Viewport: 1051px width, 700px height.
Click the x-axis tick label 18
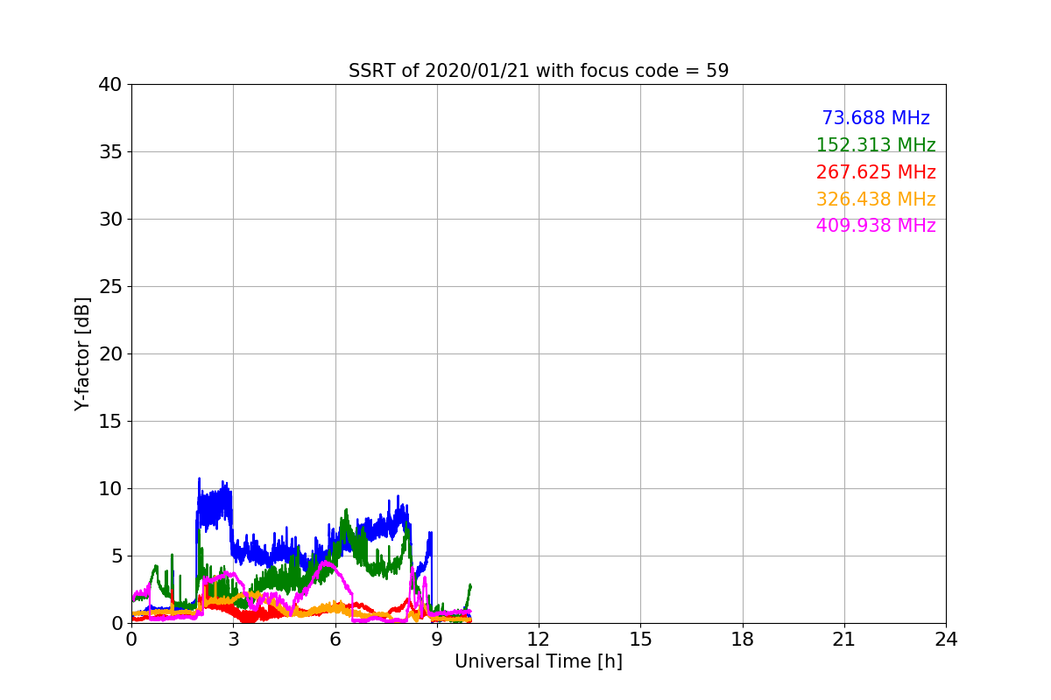click(743, 640)
